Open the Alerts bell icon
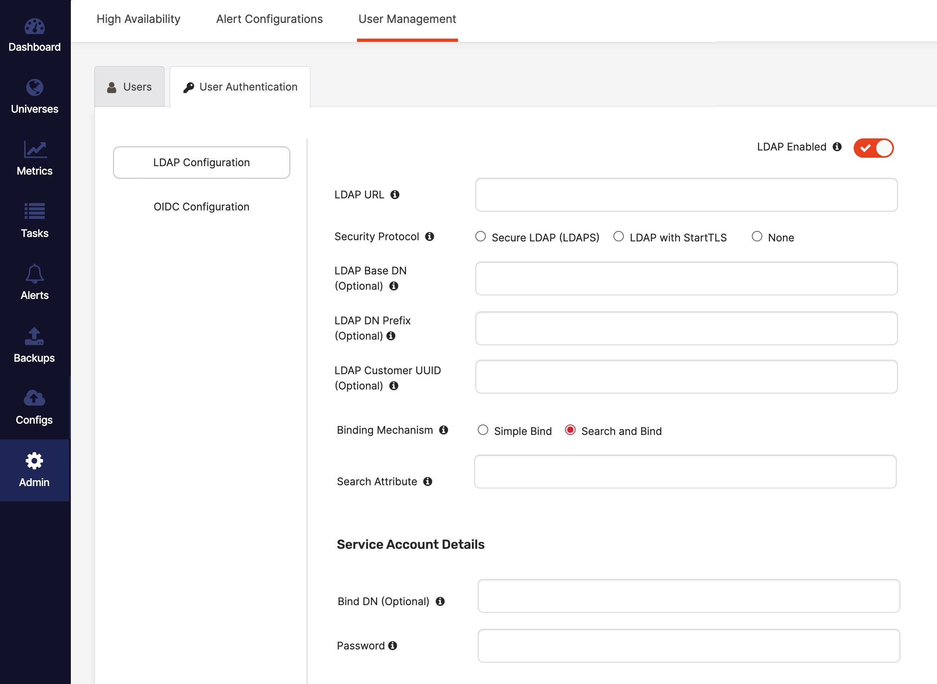 pos(34,274)
